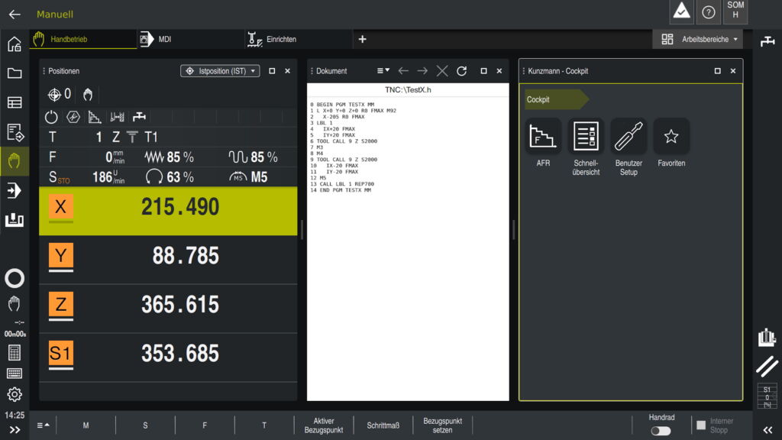Viewport: 782px width, 440px height.
Task: Switch to the Einrichten tab
Action: (299, 39)
